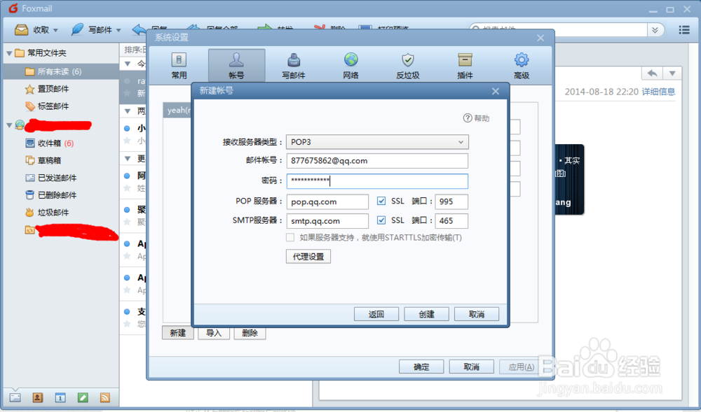This screenshot has height=412, width=701.
Task: Click 导入 import account button
Action: tap(214, 333)
